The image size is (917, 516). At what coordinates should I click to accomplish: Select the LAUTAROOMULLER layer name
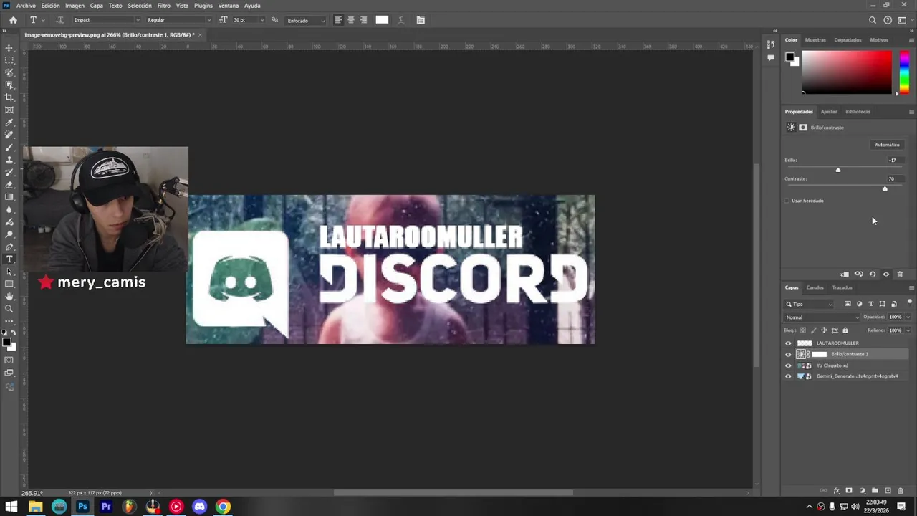(837, 343)
